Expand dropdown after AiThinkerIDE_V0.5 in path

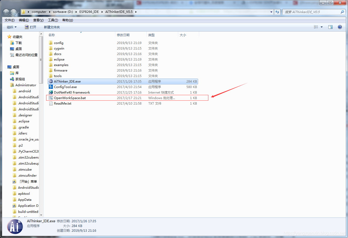(x=136, y=12)
